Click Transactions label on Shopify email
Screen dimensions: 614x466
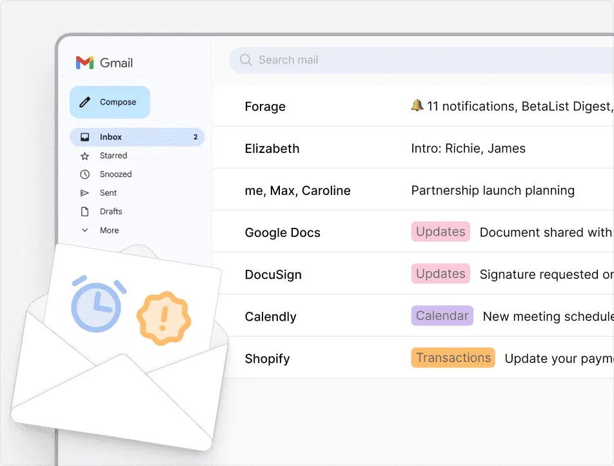453,358
